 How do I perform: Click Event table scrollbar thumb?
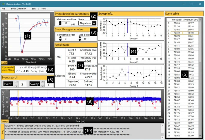[200, 42]
